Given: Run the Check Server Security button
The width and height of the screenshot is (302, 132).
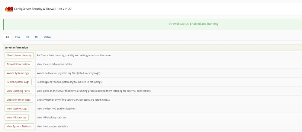Looking at the screenshot, I should tap(19, 55).
